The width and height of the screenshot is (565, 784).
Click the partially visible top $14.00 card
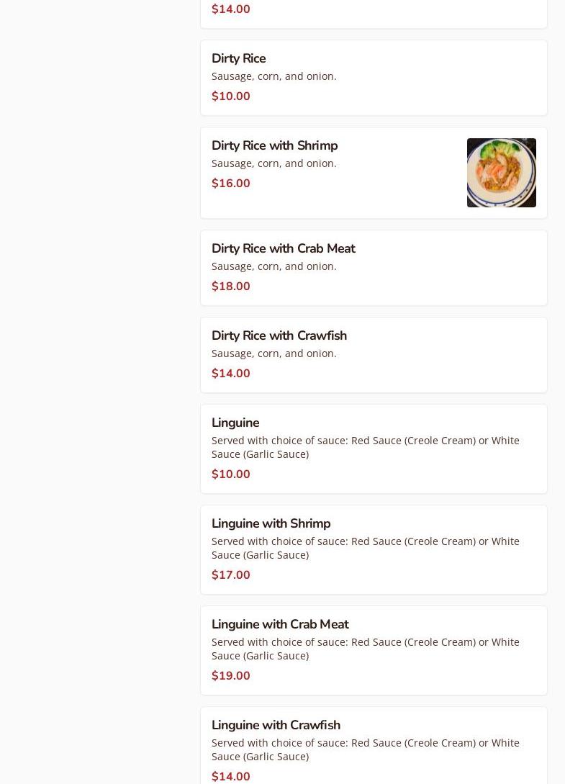pos(374,12)
